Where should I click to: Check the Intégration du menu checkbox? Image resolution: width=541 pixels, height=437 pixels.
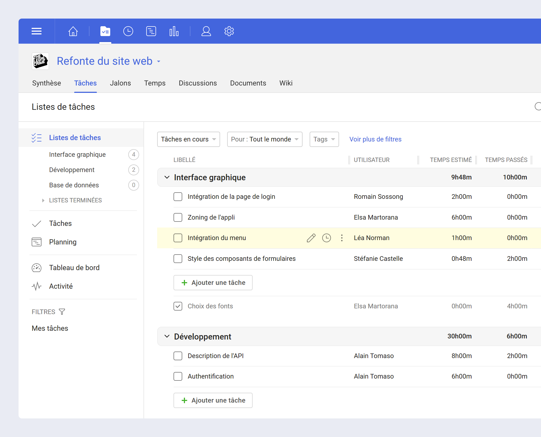178,238
